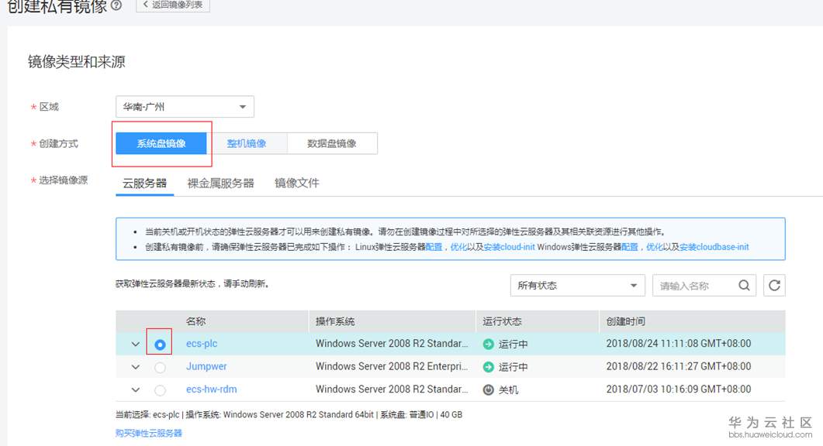Click the shutdown status icon for ecs-hw-rdm
Viewport: 823px width, 446px height.
[488, 390]
